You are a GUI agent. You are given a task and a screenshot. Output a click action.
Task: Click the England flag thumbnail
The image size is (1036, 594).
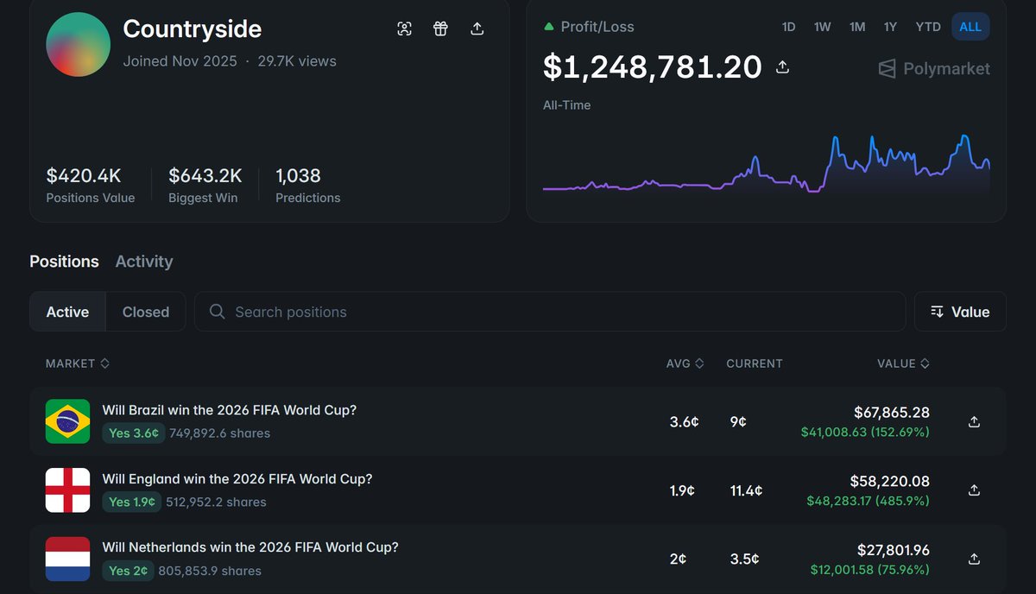[67, 490]
